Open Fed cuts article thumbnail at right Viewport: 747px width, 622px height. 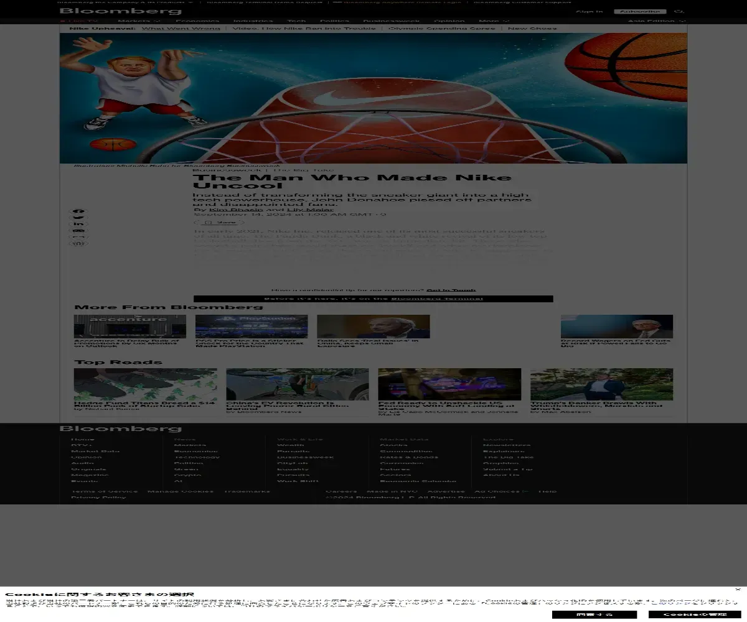(617, 327)
